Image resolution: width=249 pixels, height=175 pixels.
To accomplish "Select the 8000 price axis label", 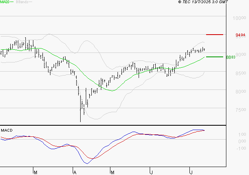I will [241, 91].
